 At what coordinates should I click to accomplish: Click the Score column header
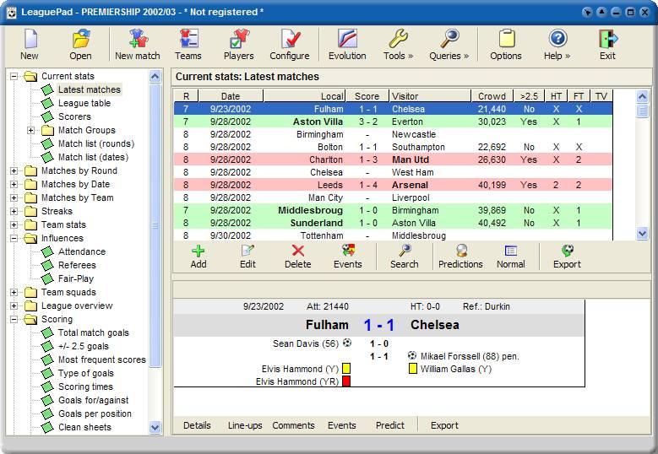367,96
